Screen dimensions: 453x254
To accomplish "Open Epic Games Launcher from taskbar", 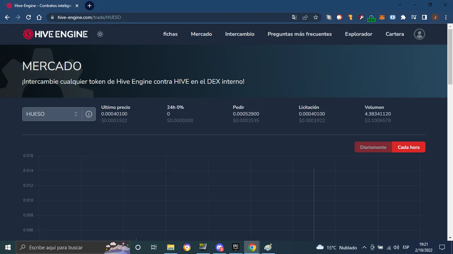I will point(236,247).
